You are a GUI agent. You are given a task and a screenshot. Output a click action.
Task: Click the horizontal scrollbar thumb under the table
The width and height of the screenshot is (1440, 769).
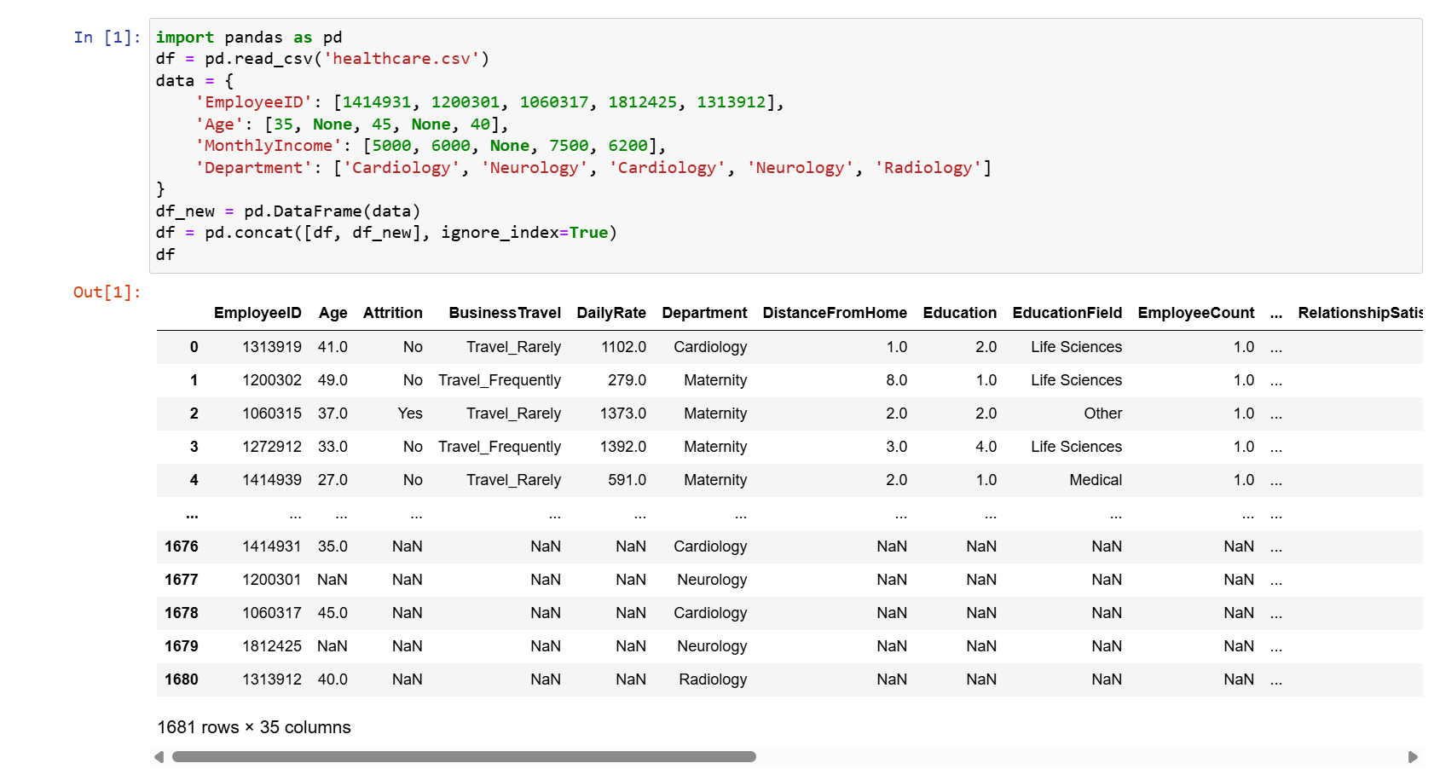[464, 757]
